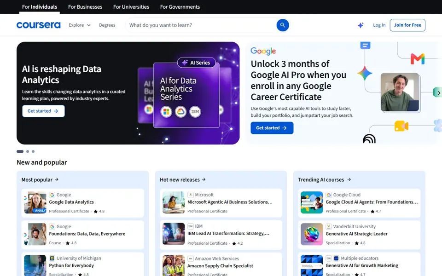Image resolution: width=442 pixels, height=276 pixels.
Task: Select the third carousel indicator dot
Action: point(33,151)
